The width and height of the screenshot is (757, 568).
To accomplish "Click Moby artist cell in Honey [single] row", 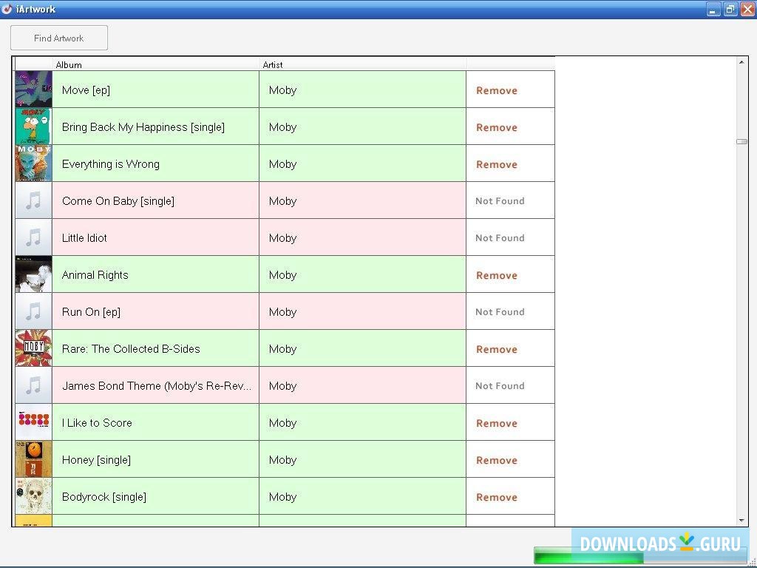I will (x=362, y=459).
